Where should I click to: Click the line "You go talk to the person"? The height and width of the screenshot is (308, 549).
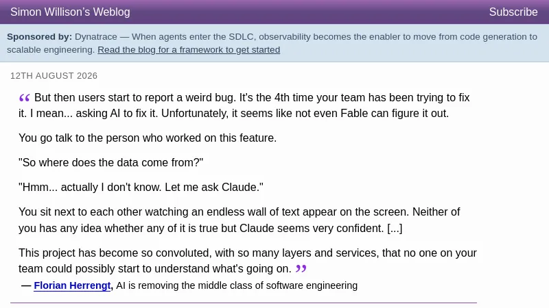(148, 138)
